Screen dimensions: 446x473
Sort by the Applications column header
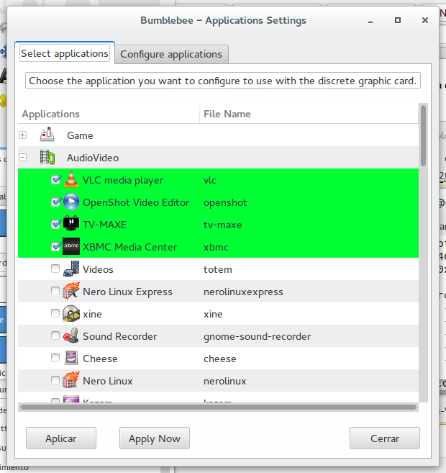pyautogui.click(x=108, y=114)
